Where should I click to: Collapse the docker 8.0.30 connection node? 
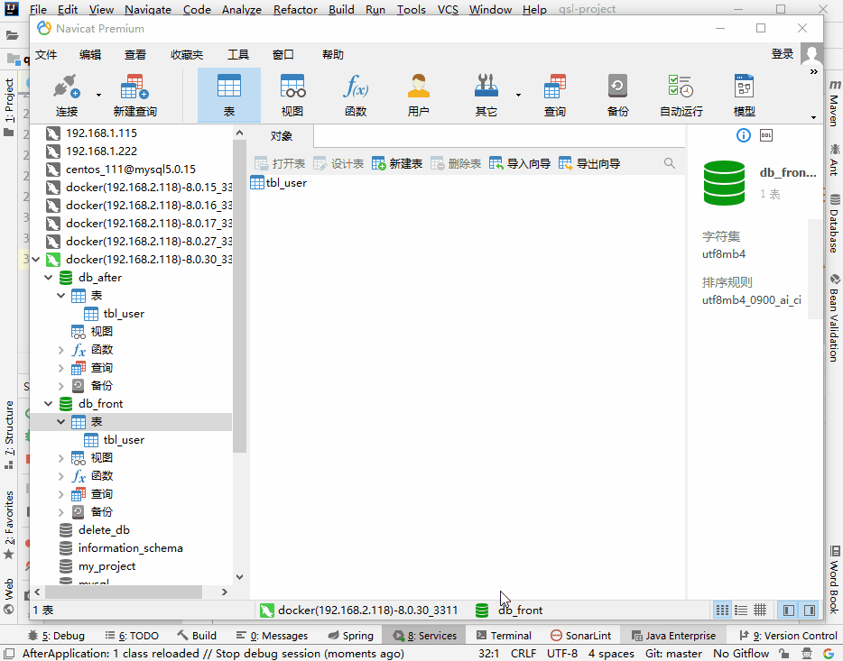point(36,260)
